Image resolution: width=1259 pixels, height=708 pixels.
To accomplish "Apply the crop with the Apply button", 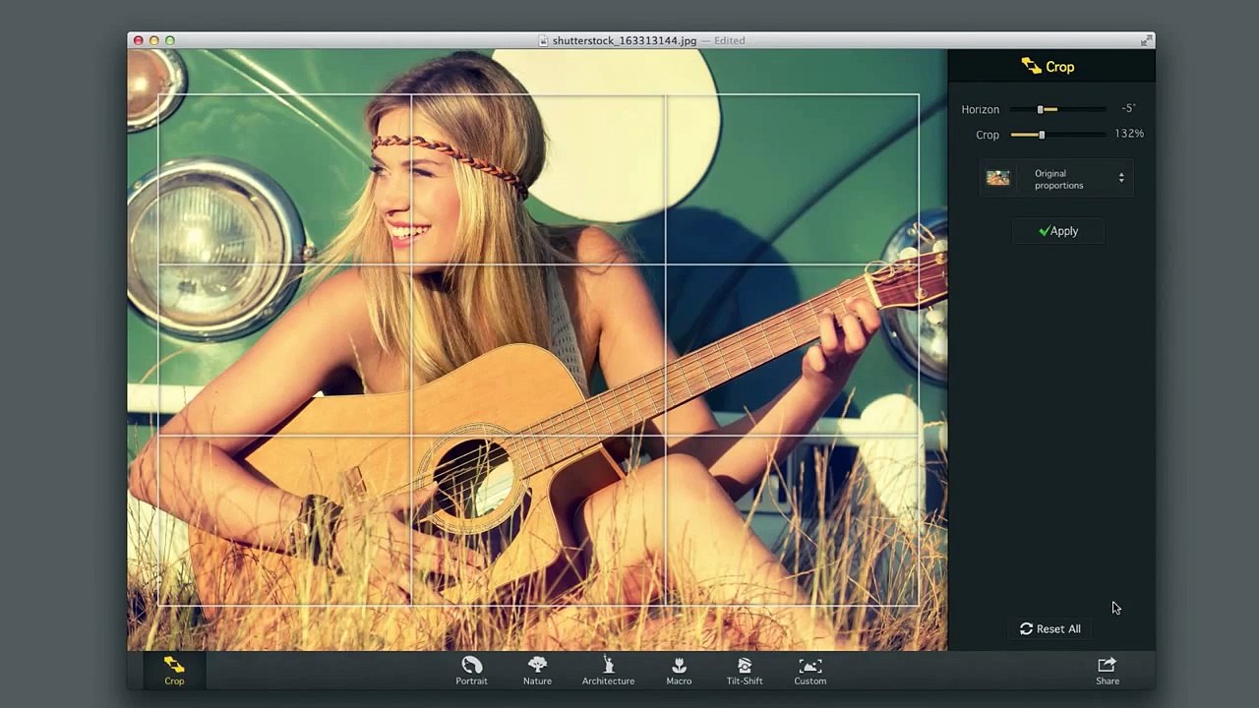I will [1058, 231].
